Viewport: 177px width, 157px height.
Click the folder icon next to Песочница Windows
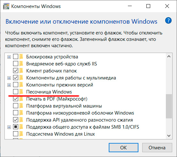pos(21,92)
